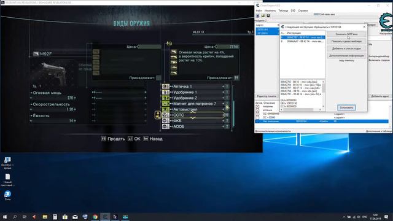Select the Аптечка 1 item icon in game
Screen dimensions: 393x221
pos(165,87)
